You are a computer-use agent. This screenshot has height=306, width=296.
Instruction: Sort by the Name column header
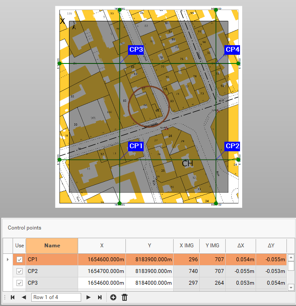[52, 246]
